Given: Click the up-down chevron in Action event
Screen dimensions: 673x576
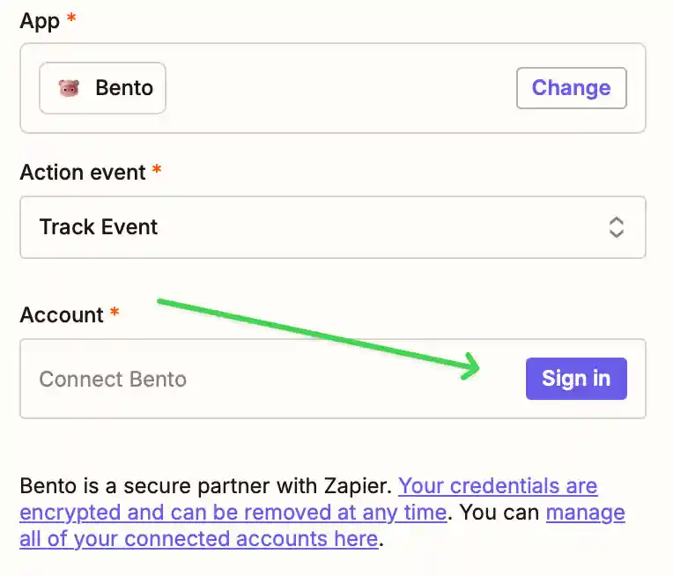Looking at the screenshot, I should [x=617, y=227].
